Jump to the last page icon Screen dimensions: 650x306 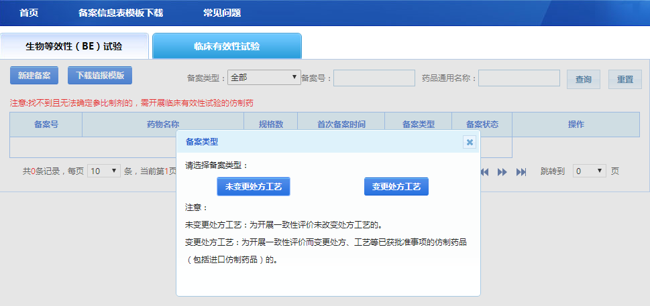coord(521,172)
